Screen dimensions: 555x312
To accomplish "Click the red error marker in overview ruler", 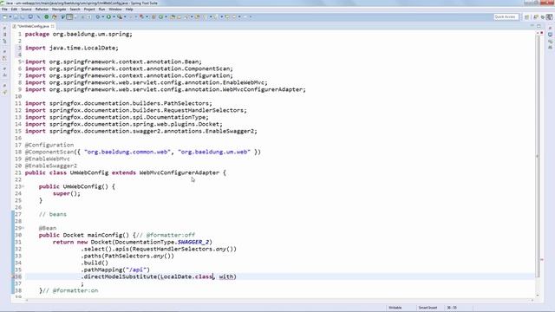I will (x=541, y=260).
